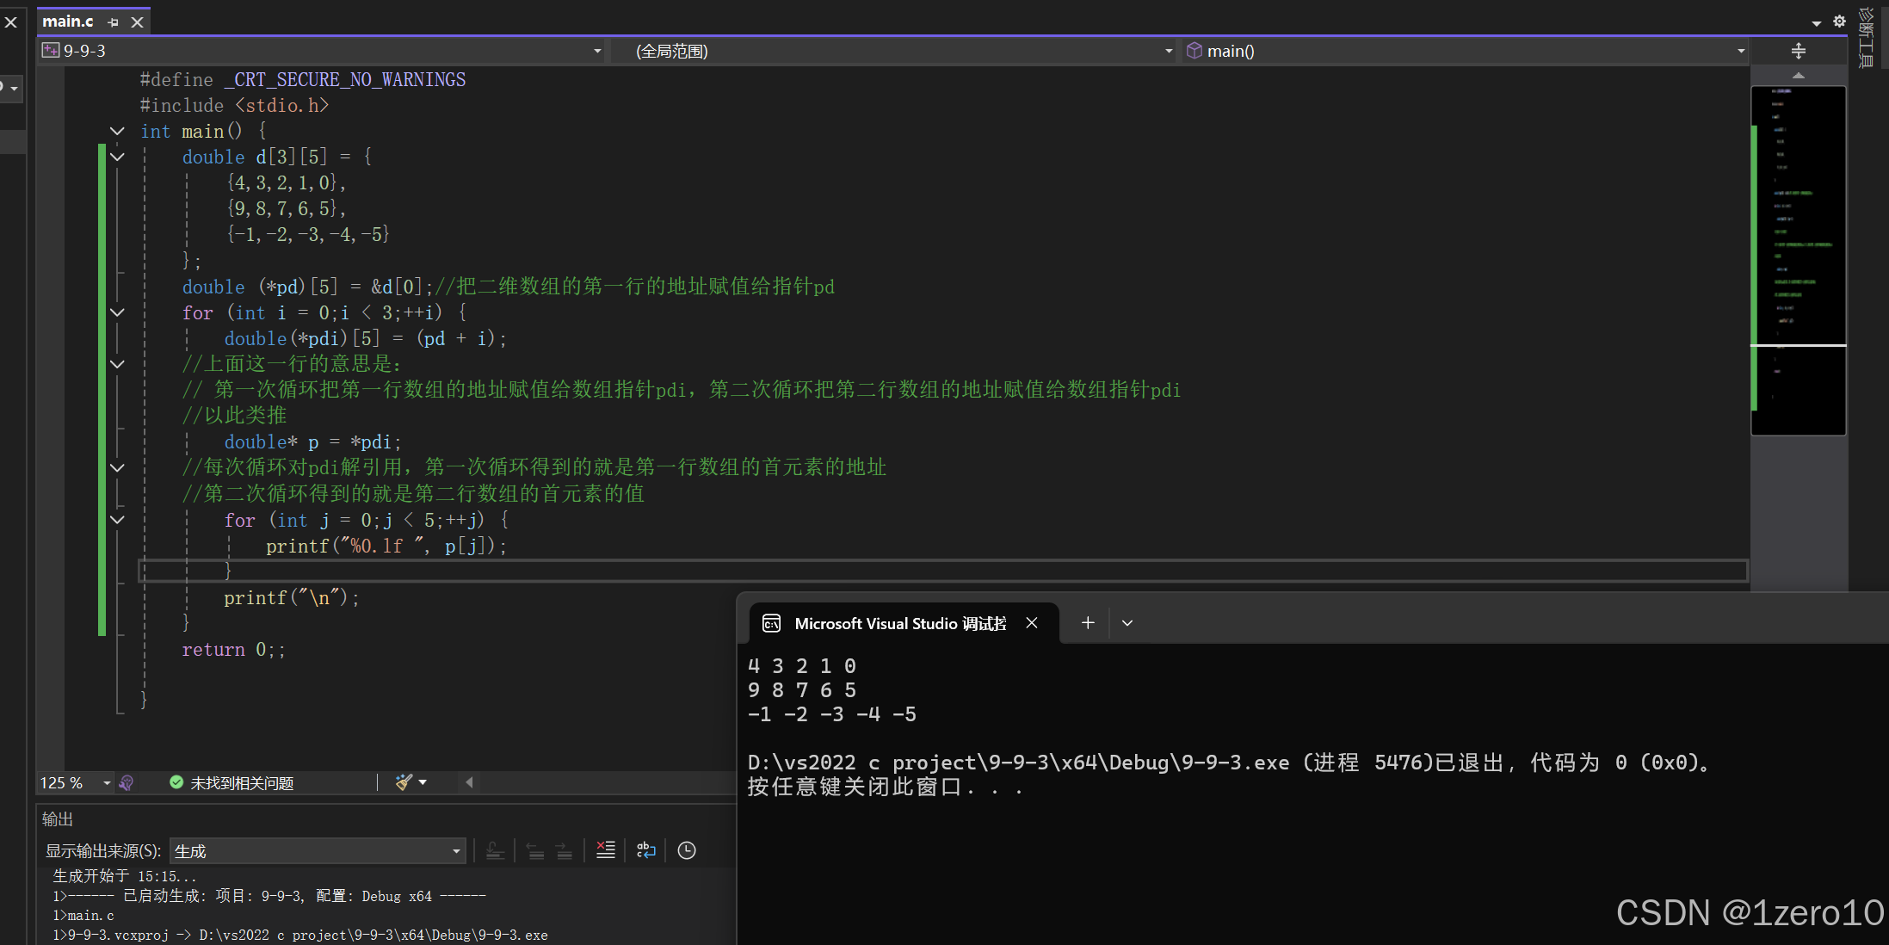Select the Microsoft Visual Studio debug console tab

899,623
